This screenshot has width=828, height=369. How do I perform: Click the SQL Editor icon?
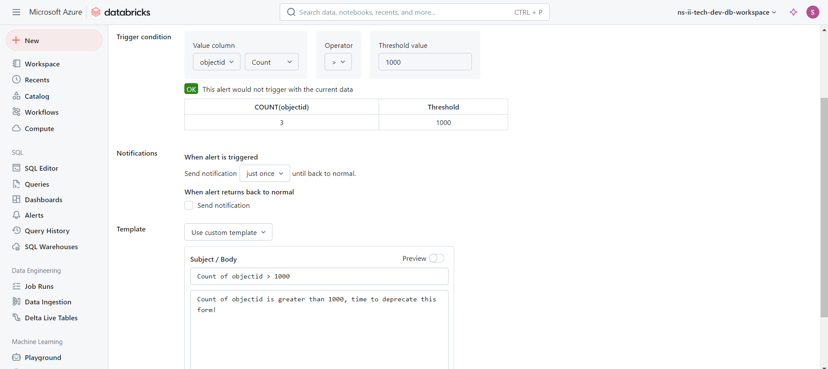[16, 168]
